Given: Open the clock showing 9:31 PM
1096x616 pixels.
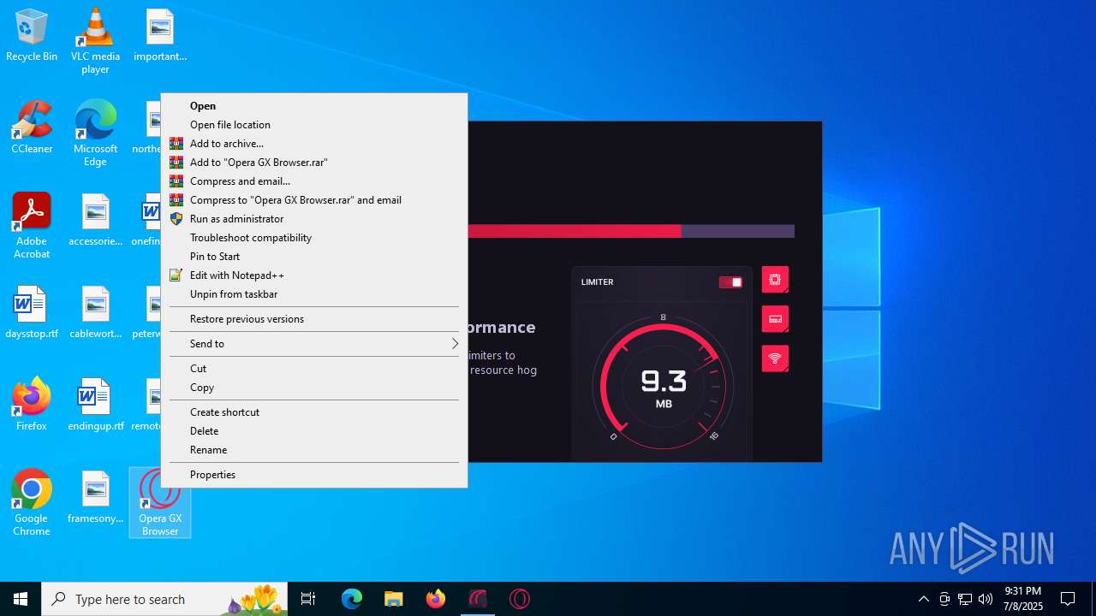Looking at the screenshot, I should click(x=1023, y=599).
